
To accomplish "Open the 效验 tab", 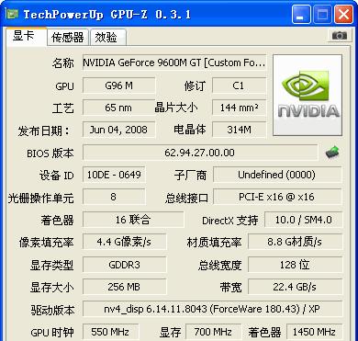I will pos(107,38).
